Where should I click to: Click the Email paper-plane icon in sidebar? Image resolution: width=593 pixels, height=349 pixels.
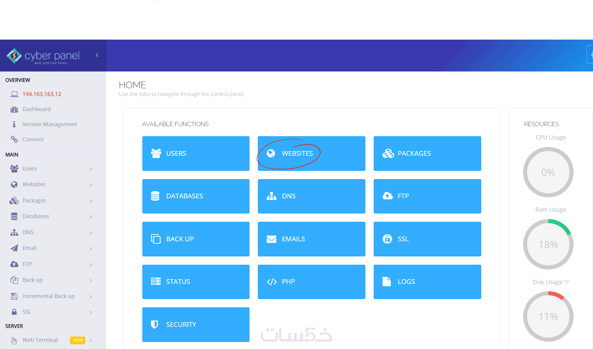pos(14,248)
